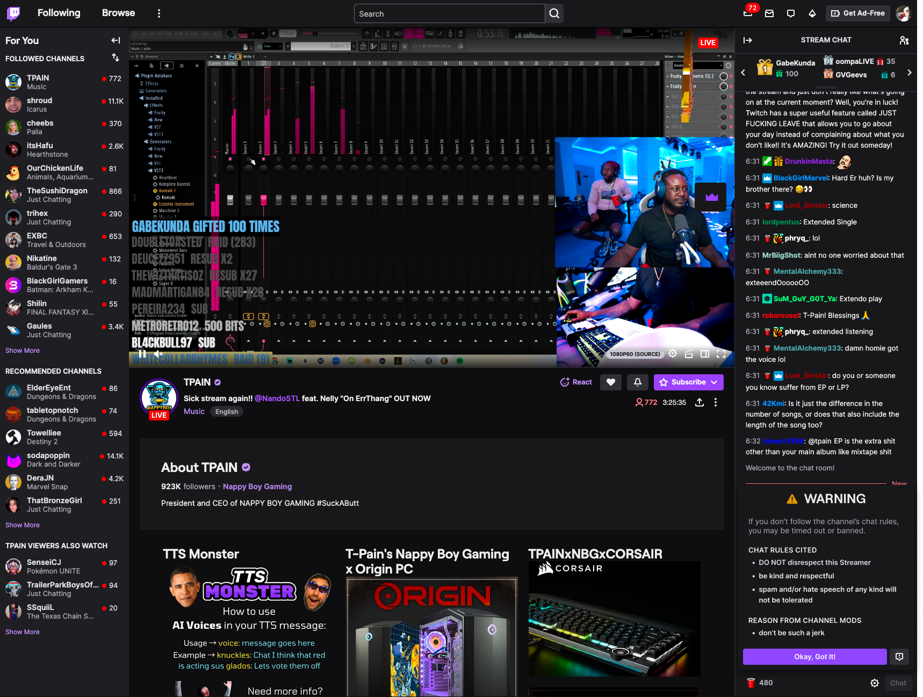Screen dimensions: 923x697
Task: Follow TPAIN with the heart button
Action: [x=611, y=382]
